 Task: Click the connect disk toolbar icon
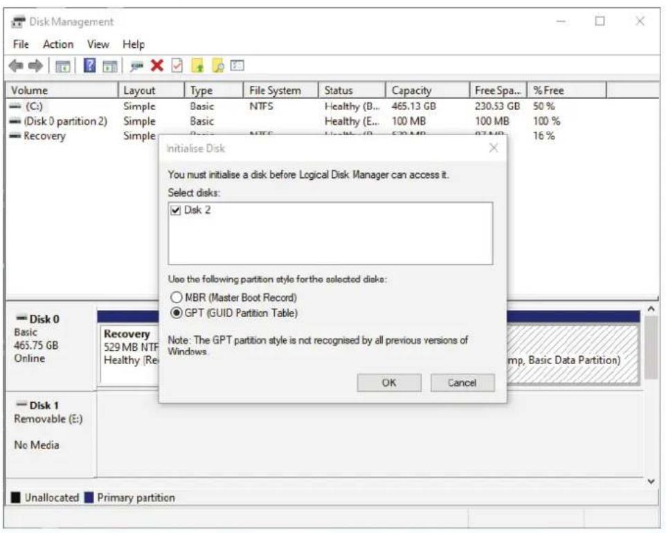pyautogui.click(x=137, y=66)
